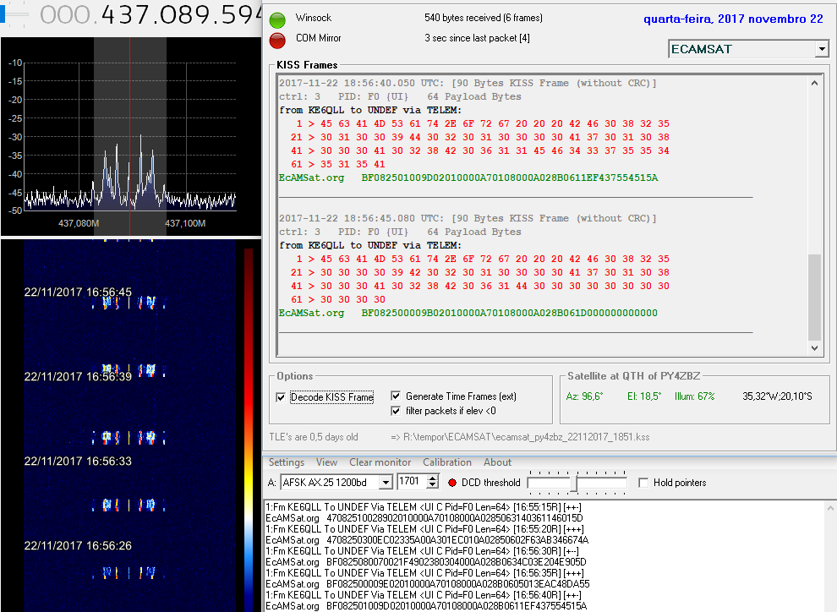Click the 3 sec since last packet text
This screenshot has height=612, width=837.
point(477,38)
